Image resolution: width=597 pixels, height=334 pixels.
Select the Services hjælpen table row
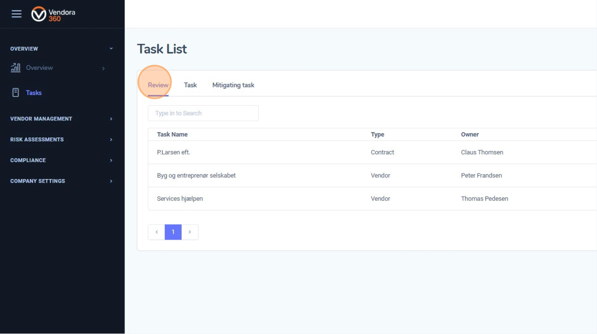(180, 198)
